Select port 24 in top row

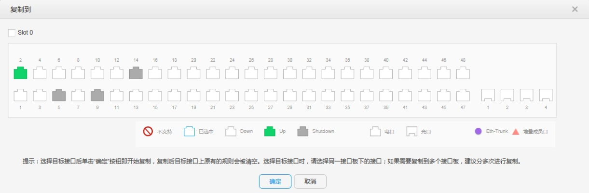coord(232,73)
